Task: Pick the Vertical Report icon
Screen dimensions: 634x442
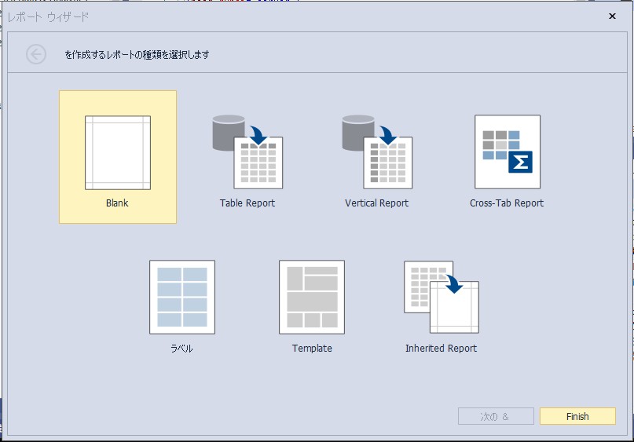Action: coord(377,152)
